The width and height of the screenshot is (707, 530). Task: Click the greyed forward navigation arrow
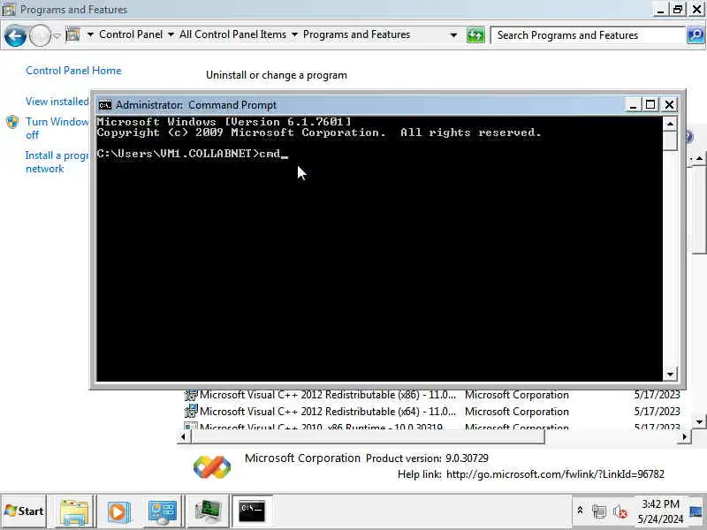pyautogui.click(x=40, y=35)
